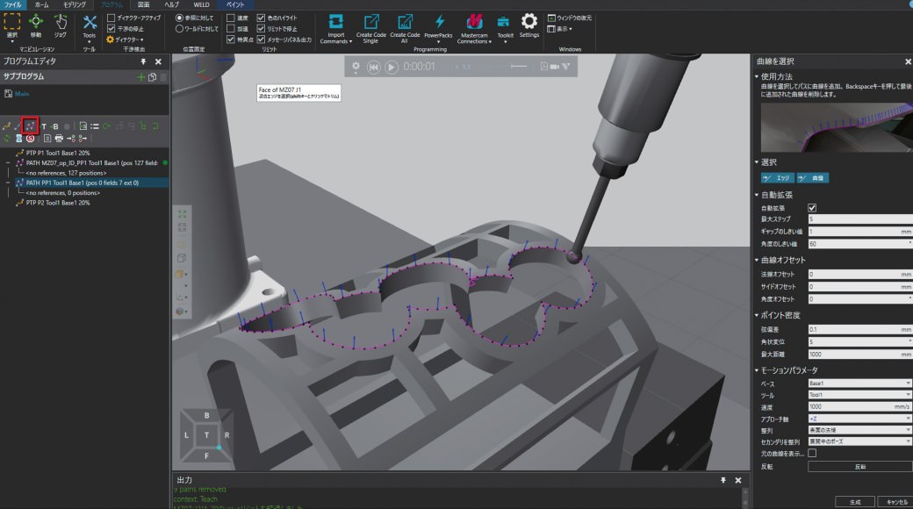Open the Settings gear in the ribbon
This screenshot has height=509, width=913.
(529, 25)
